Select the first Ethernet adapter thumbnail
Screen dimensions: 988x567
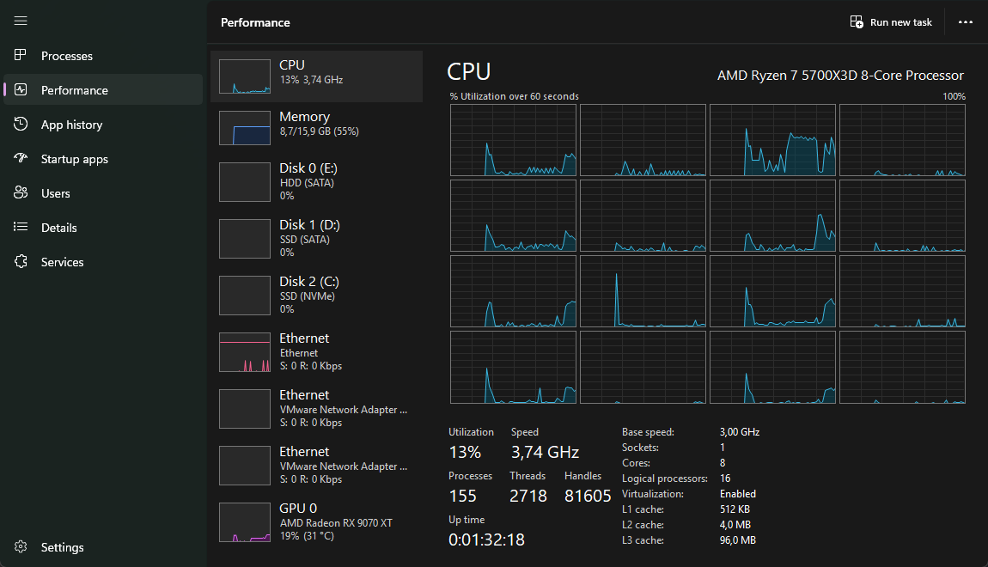245,352
